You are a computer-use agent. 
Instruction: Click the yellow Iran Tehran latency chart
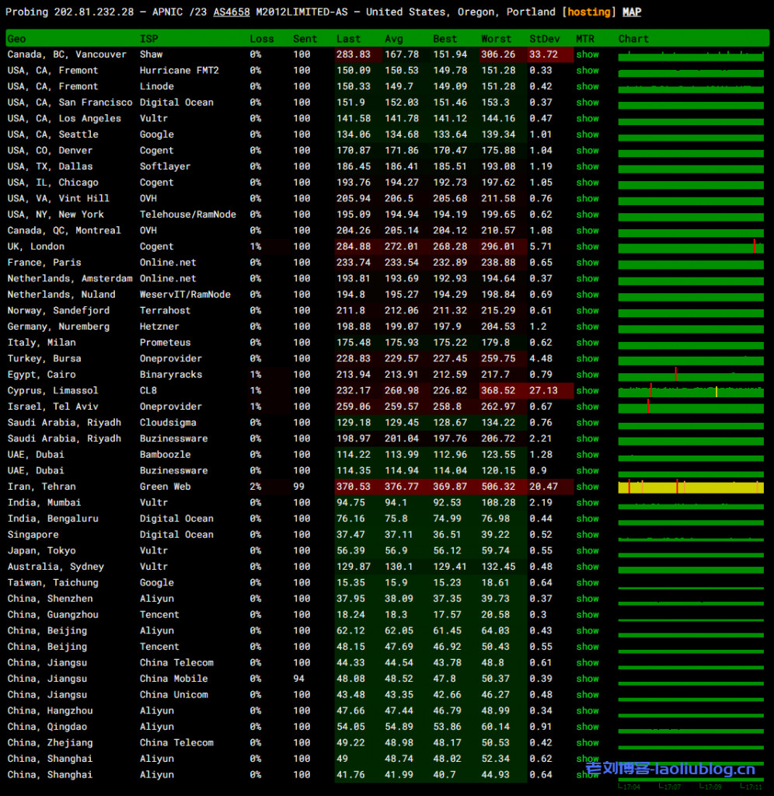point(691,487)
